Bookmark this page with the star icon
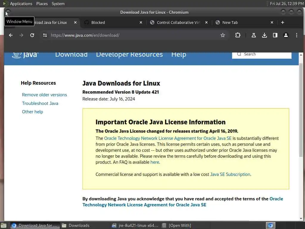Screen dimensions: 305x229 click(223, 35)
